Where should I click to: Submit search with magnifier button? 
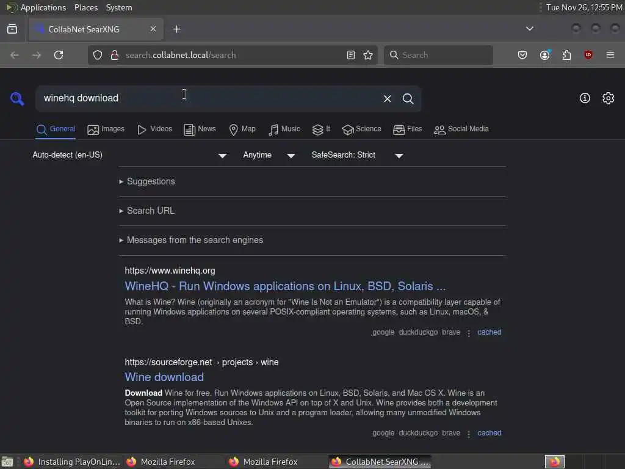[408, 98]
